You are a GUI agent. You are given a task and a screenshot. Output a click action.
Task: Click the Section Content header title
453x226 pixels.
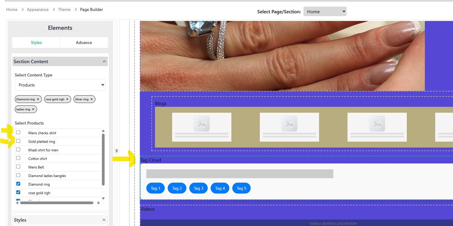pos(31,61)
